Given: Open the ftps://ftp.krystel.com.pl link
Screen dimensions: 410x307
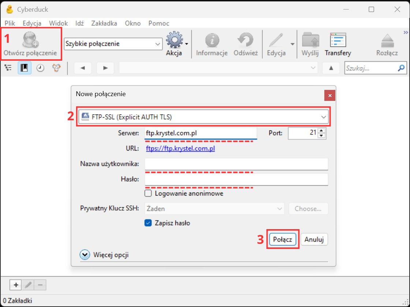Looking at the screenshot, I should (180, 148).
